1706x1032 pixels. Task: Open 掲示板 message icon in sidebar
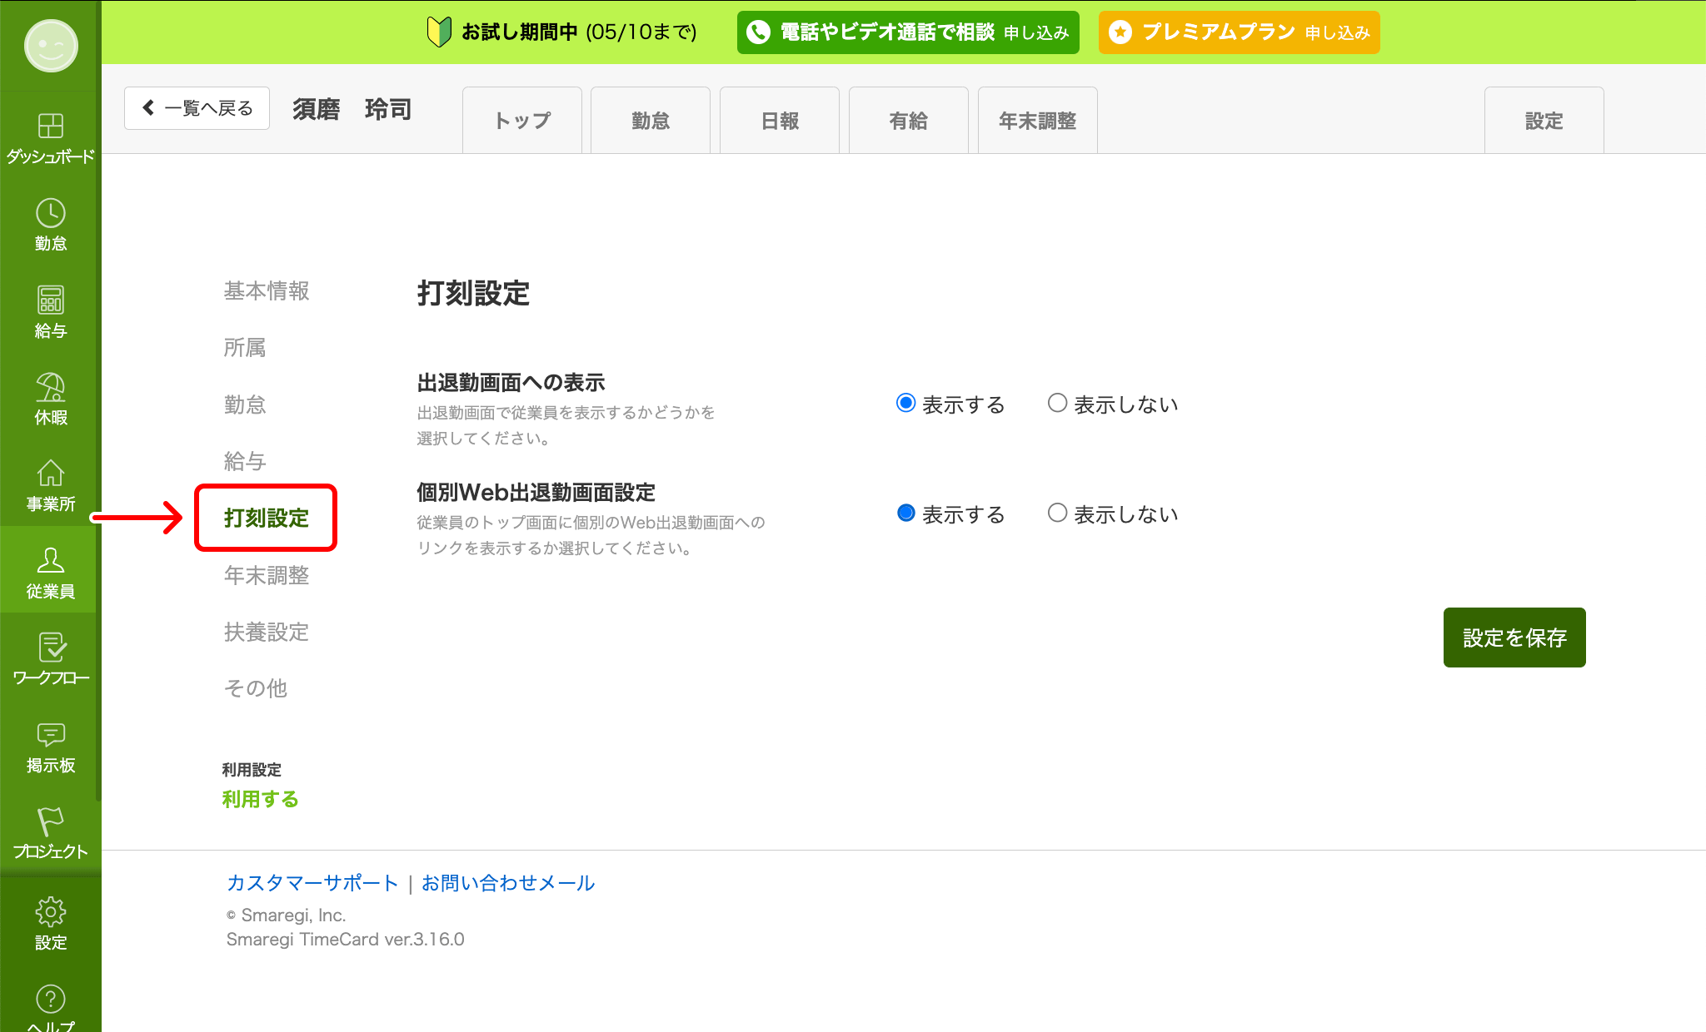point(51,735)
